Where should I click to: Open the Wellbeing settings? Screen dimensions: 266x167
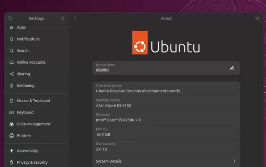37,85
